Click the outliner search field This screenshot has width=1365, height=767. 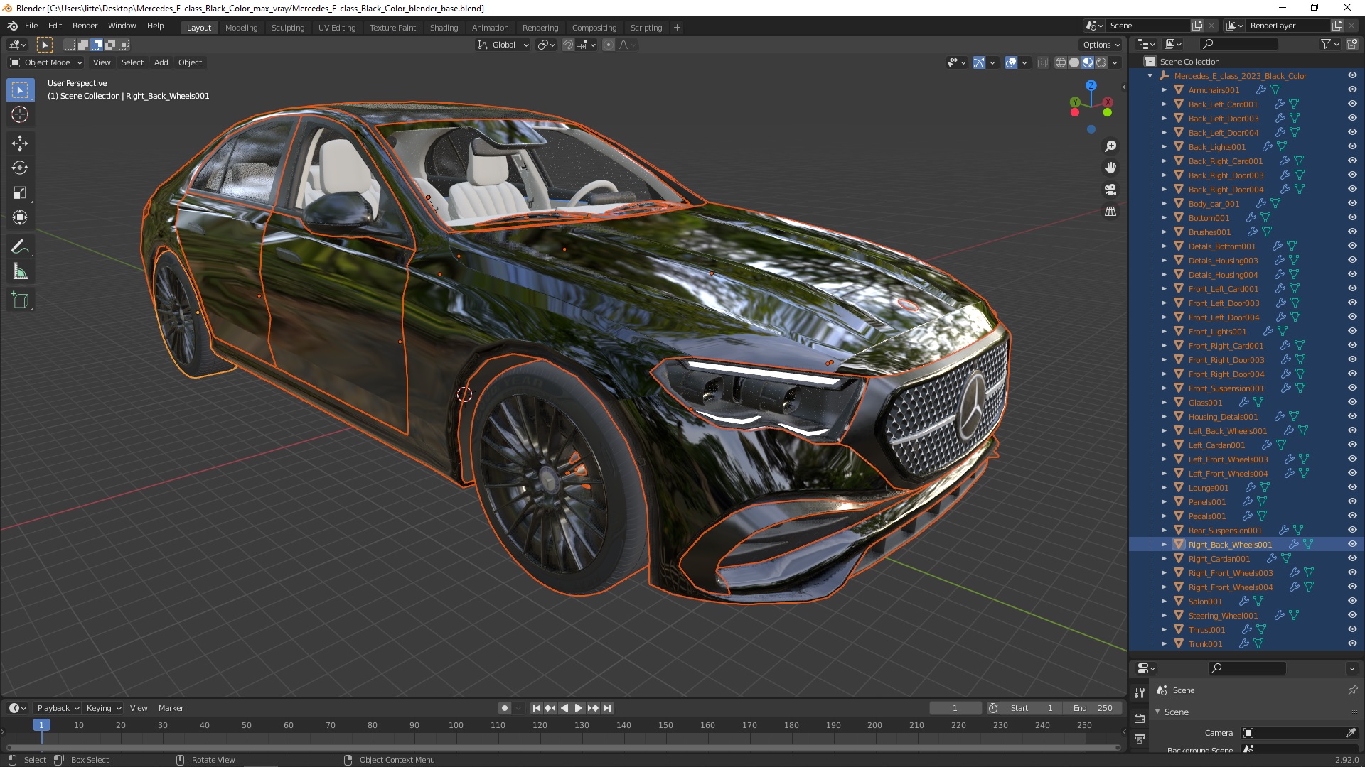[x=1237, y=44]
